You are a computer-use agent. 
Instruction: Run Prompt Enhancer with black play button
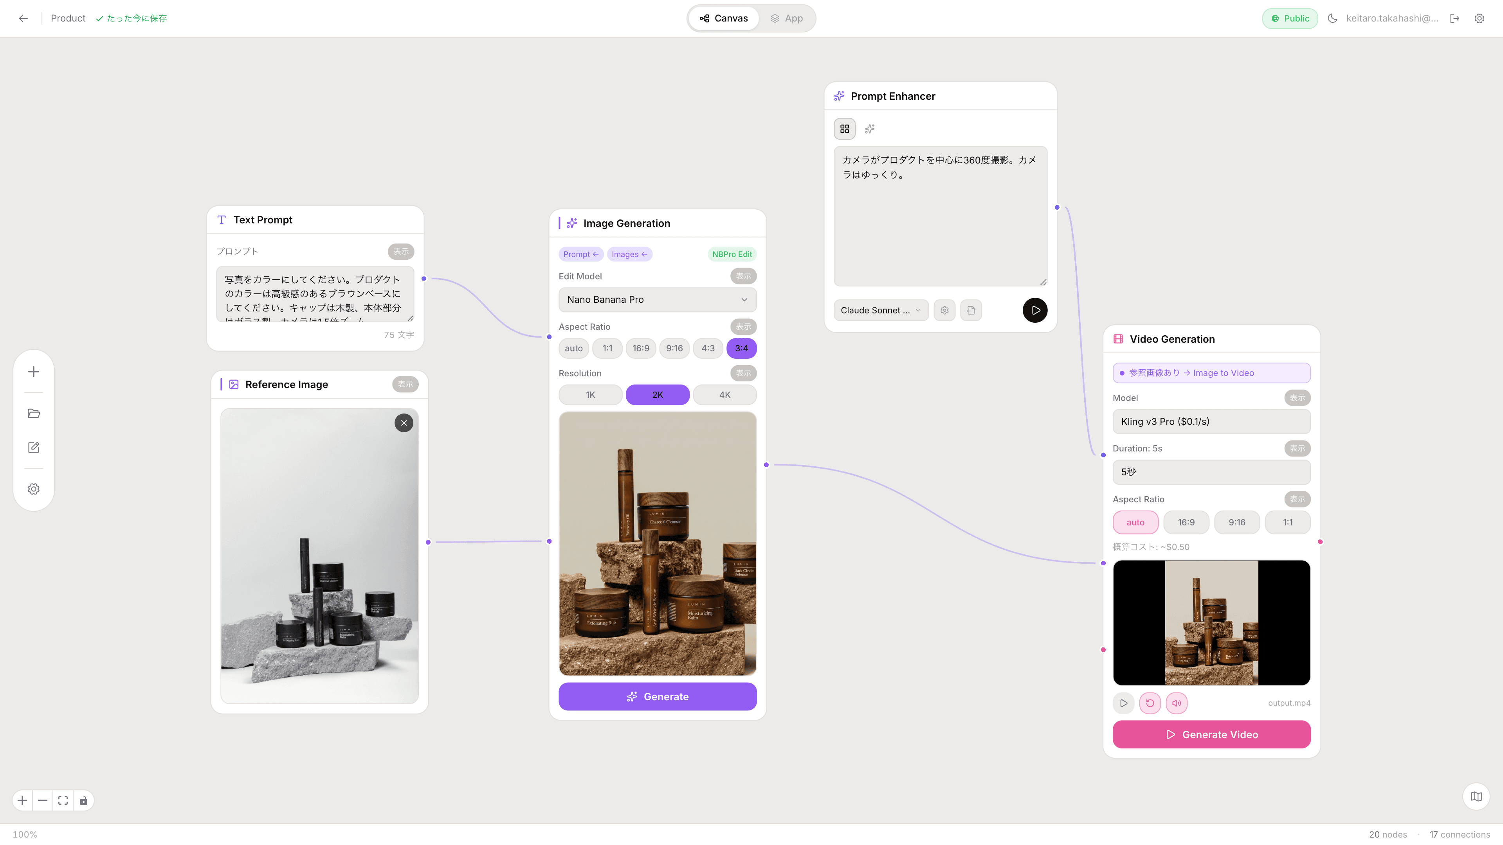tap(1034, 310)
